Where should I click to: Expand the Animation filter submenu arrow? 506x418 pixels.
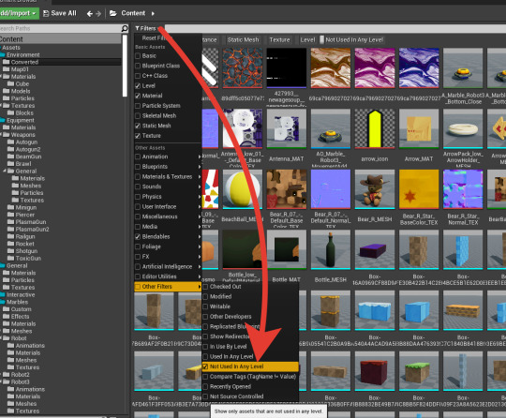point(200,157)
